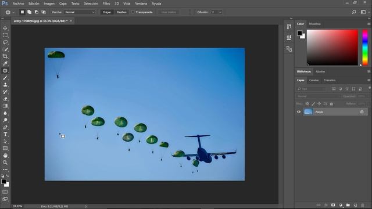Select the Zoom tool
The height and width of the screenshot is (209, 372).
click(5, 163)
